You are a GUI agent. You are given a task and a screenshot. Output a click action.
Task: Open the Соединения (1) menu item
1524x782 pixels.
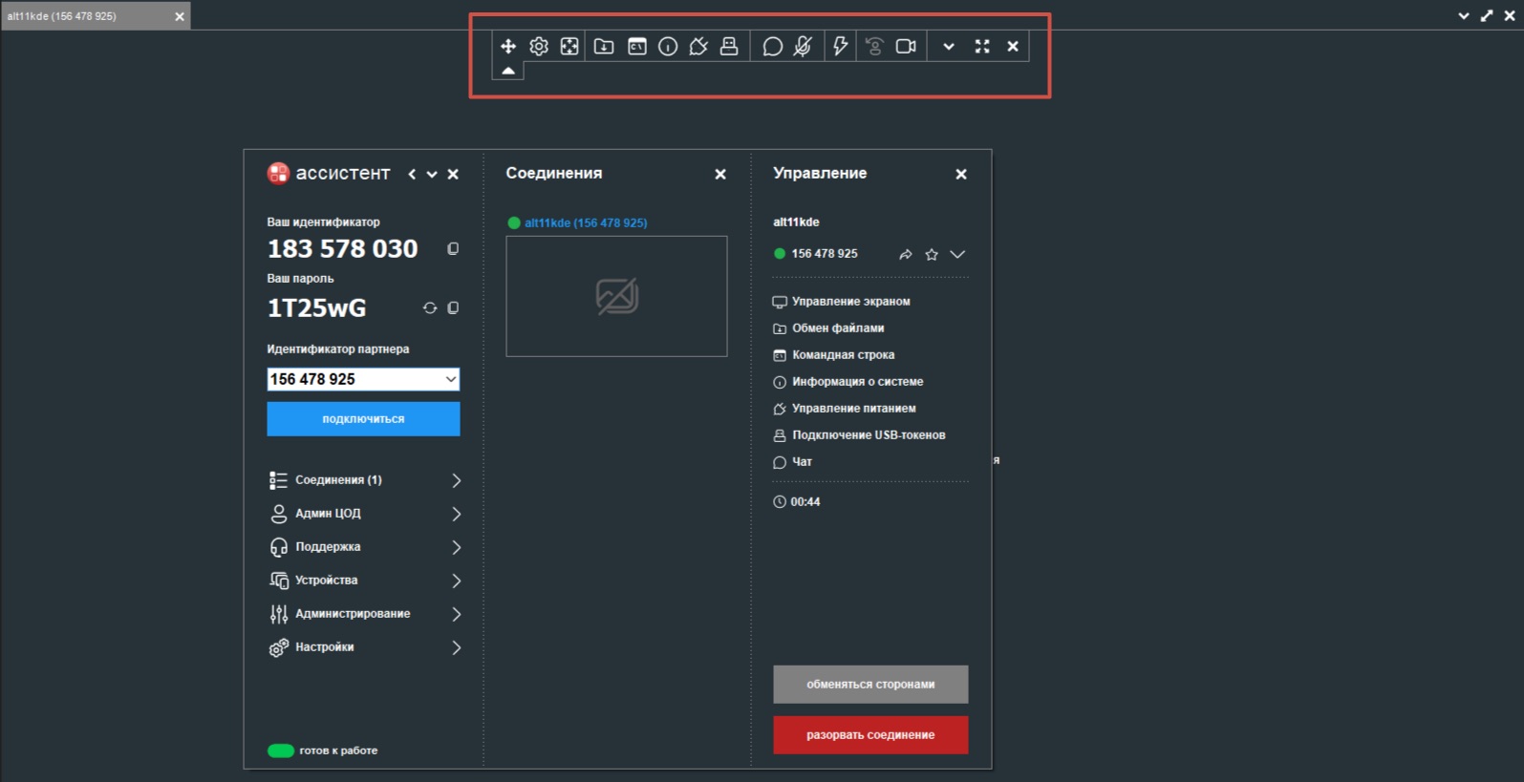365,480
